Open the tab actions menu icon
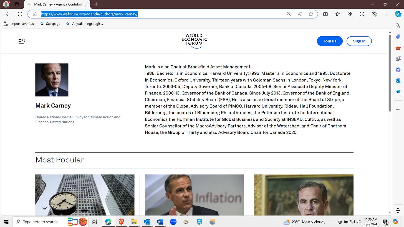This screenshot has width=404, height=227. (16, 4)
